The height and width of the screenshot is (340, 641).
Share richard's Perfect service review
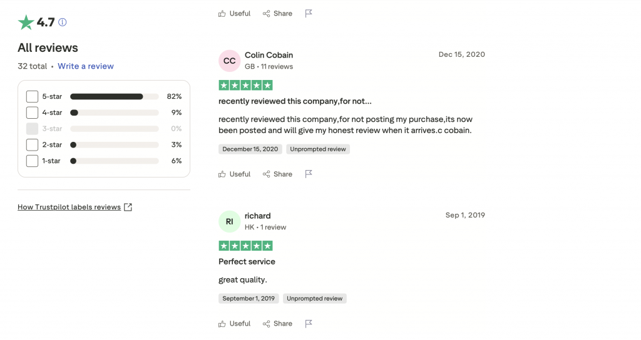pyautogui.click(x=277, y=324)
